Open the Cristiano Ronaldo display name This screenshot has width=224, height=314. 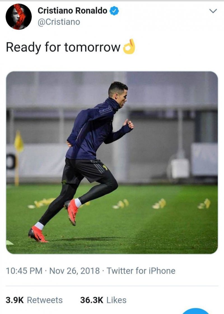[x=72, y=11]
